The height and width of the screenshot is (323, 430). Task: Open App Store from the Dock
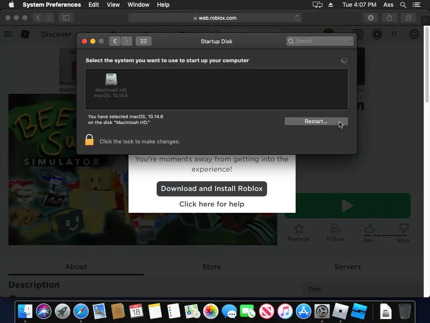pyautogui.click(x=304, y=311)
